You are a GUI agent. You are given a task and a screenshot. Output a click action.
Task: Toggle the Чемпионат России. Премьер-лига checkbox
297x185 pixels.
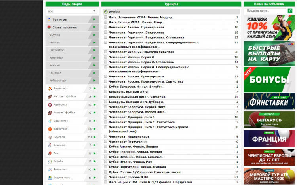[x=105, y=76]
